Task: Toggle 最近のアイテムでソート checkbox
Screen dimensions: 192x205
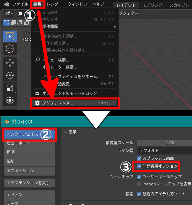Action: (139, 194)
